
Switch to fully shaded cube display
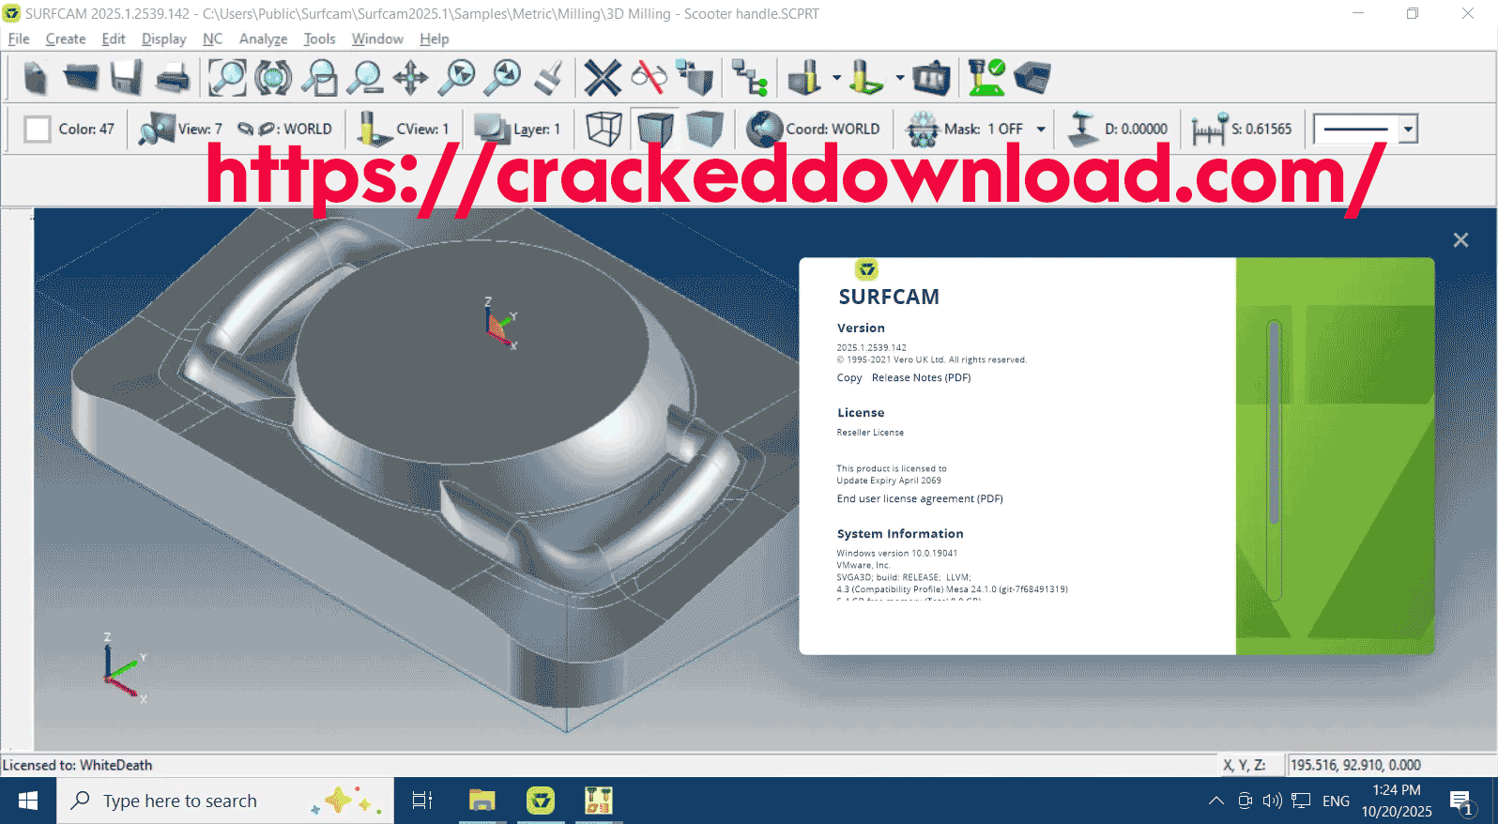[704, 129]
